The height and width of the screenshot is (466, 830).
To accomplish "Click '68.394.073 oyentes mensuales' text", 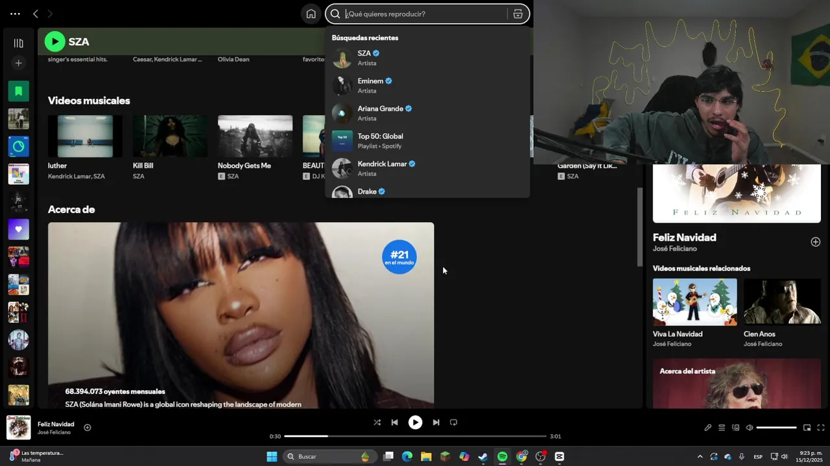I will tap(115, 392).
